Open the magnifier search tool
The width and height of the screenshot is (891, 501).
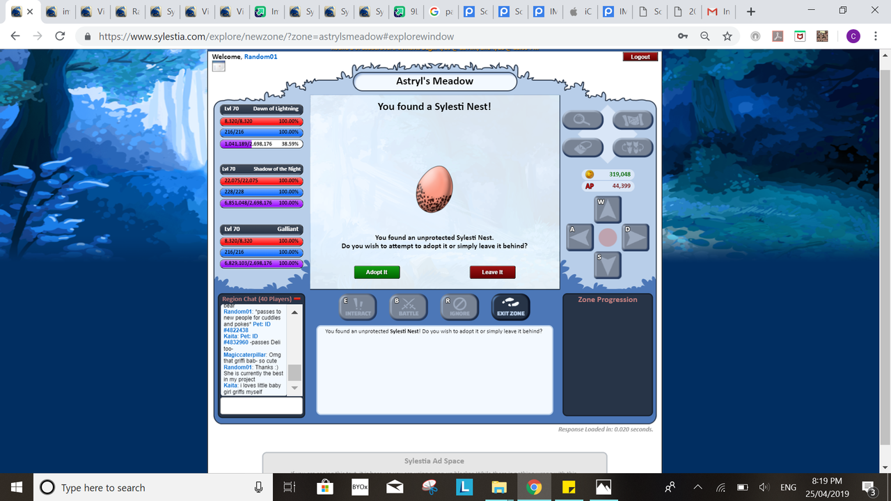[x=583, y=120]
